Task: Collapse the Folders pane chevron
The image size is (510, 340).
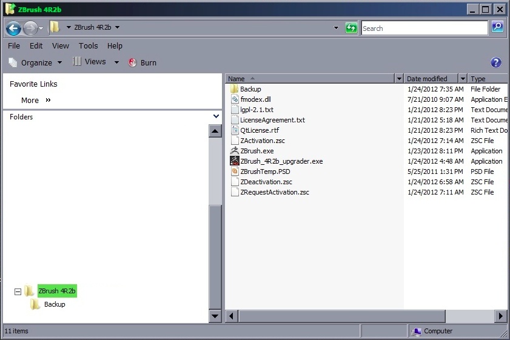Action: coord(216,116)
